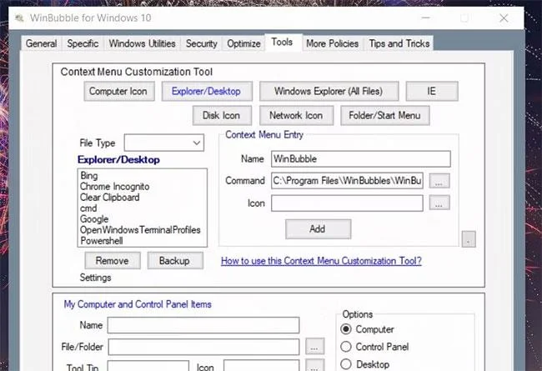Browse for Command file with ellipsis button
The width and height of the screenshot is (542, 371).
click(439, 181)
